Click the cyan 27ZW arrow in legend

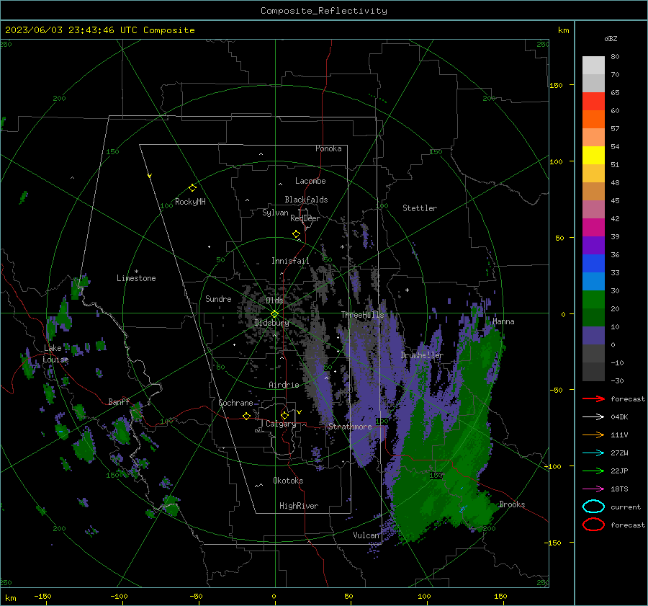click(x=593, y=453)
